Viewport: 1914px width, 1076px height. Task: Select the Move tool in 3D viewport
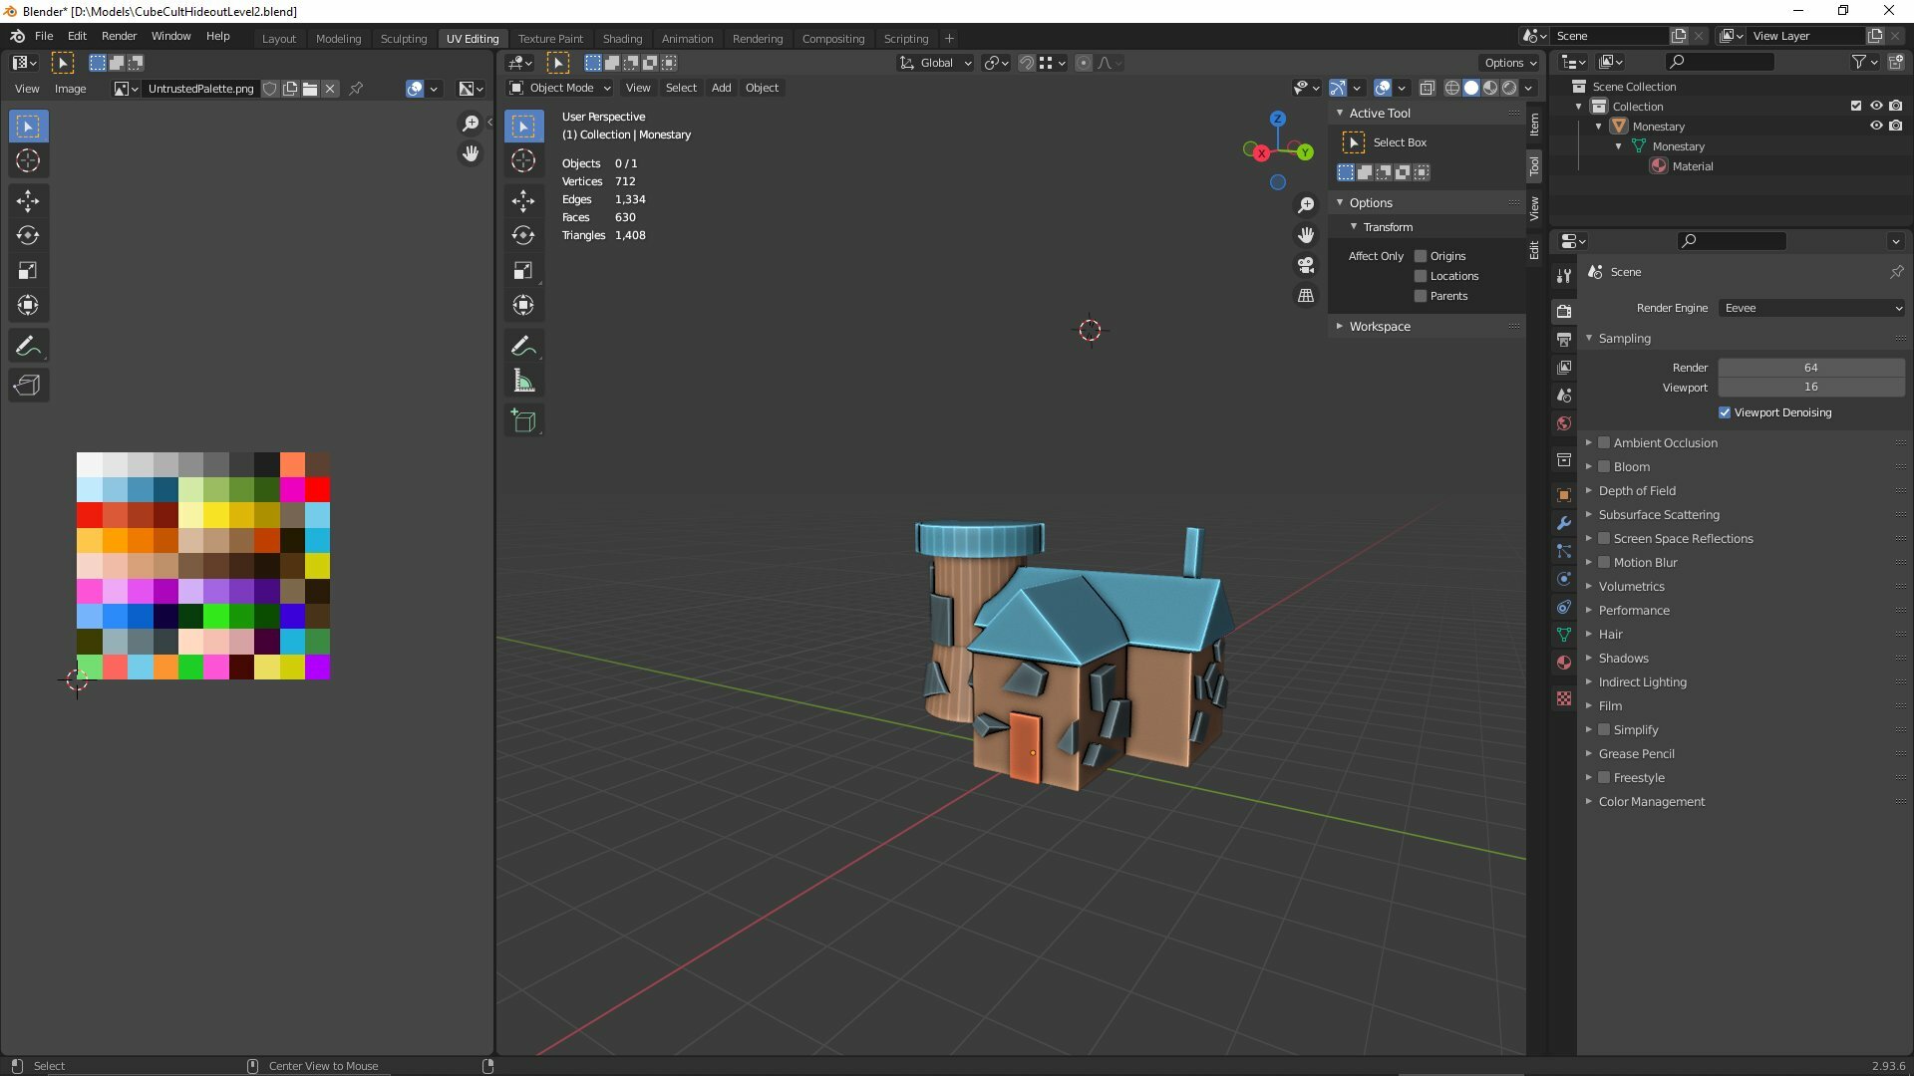(523, 201)
